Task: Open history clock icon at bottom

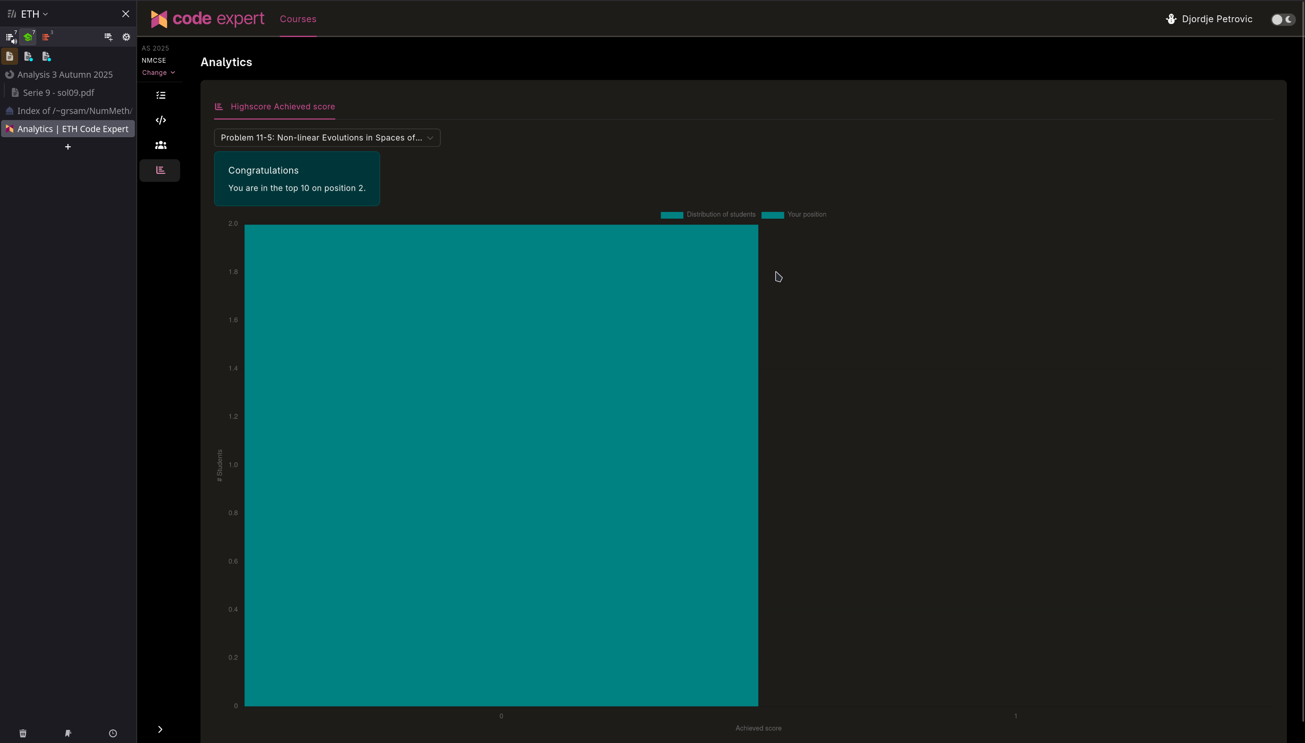Action: pos(113,733)
